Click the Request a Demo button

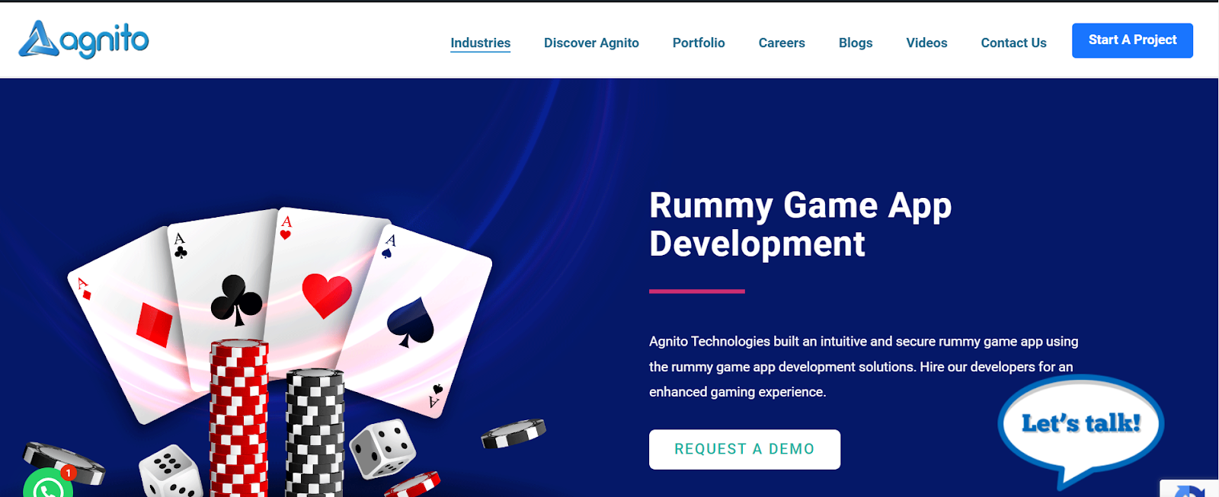click(744, 449)
